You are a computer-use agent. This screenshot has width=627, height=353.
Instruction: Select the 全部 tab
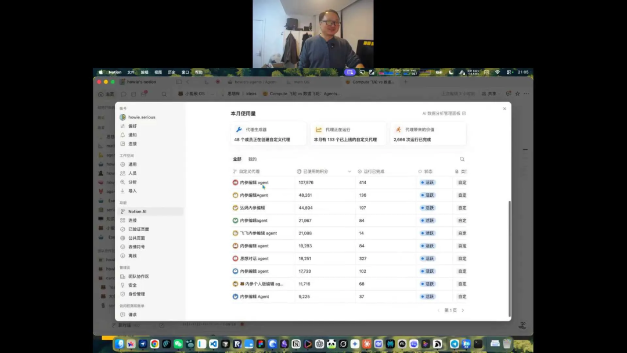coord(237,159)
